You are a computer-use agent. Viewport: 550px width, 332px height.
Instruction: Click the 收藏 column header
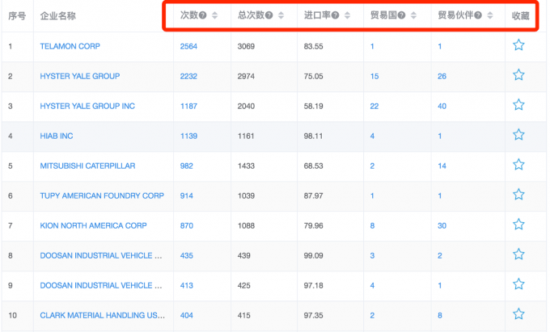pos(520,16)
